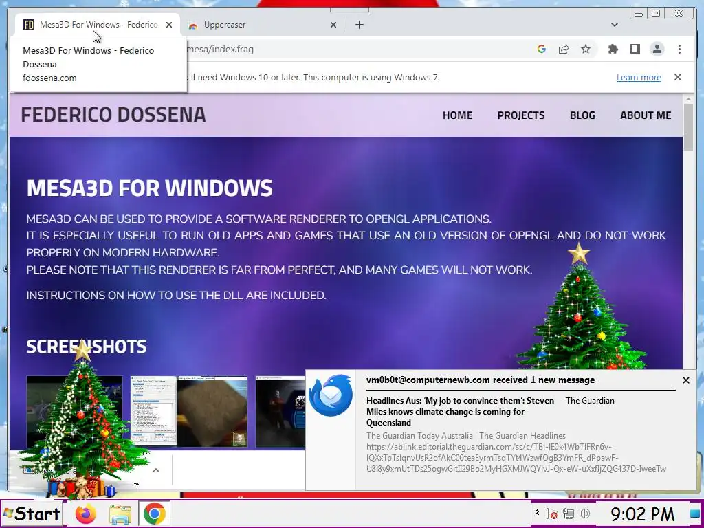704x528 pixels.
Task: Expand the tab search chevron
Action: pyautogui.click(x=614, y=25)
